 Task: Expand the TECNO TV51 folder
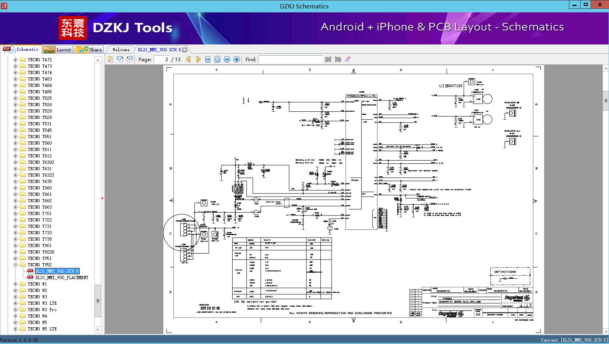(x=15, y=258)
